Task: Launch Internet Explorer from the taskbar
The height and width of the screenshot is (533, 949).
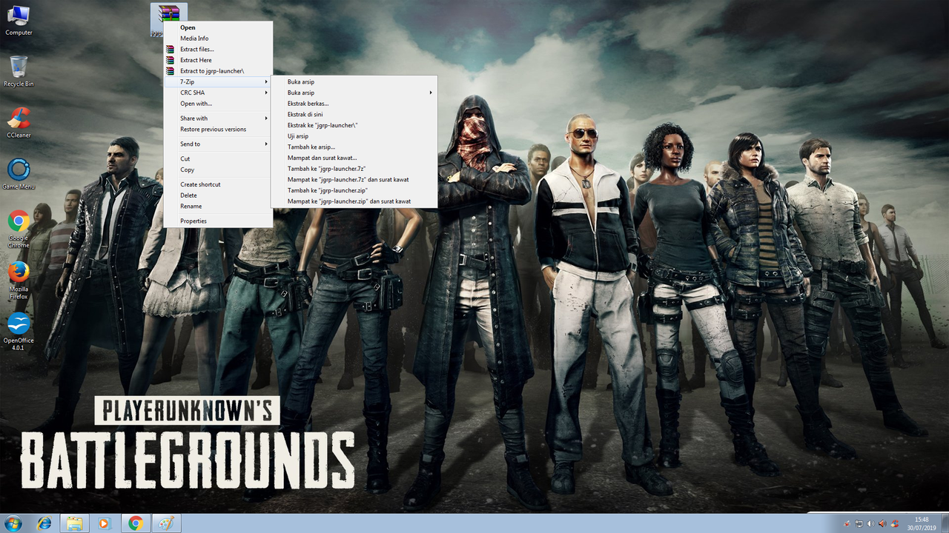Action: pos(44,523)
